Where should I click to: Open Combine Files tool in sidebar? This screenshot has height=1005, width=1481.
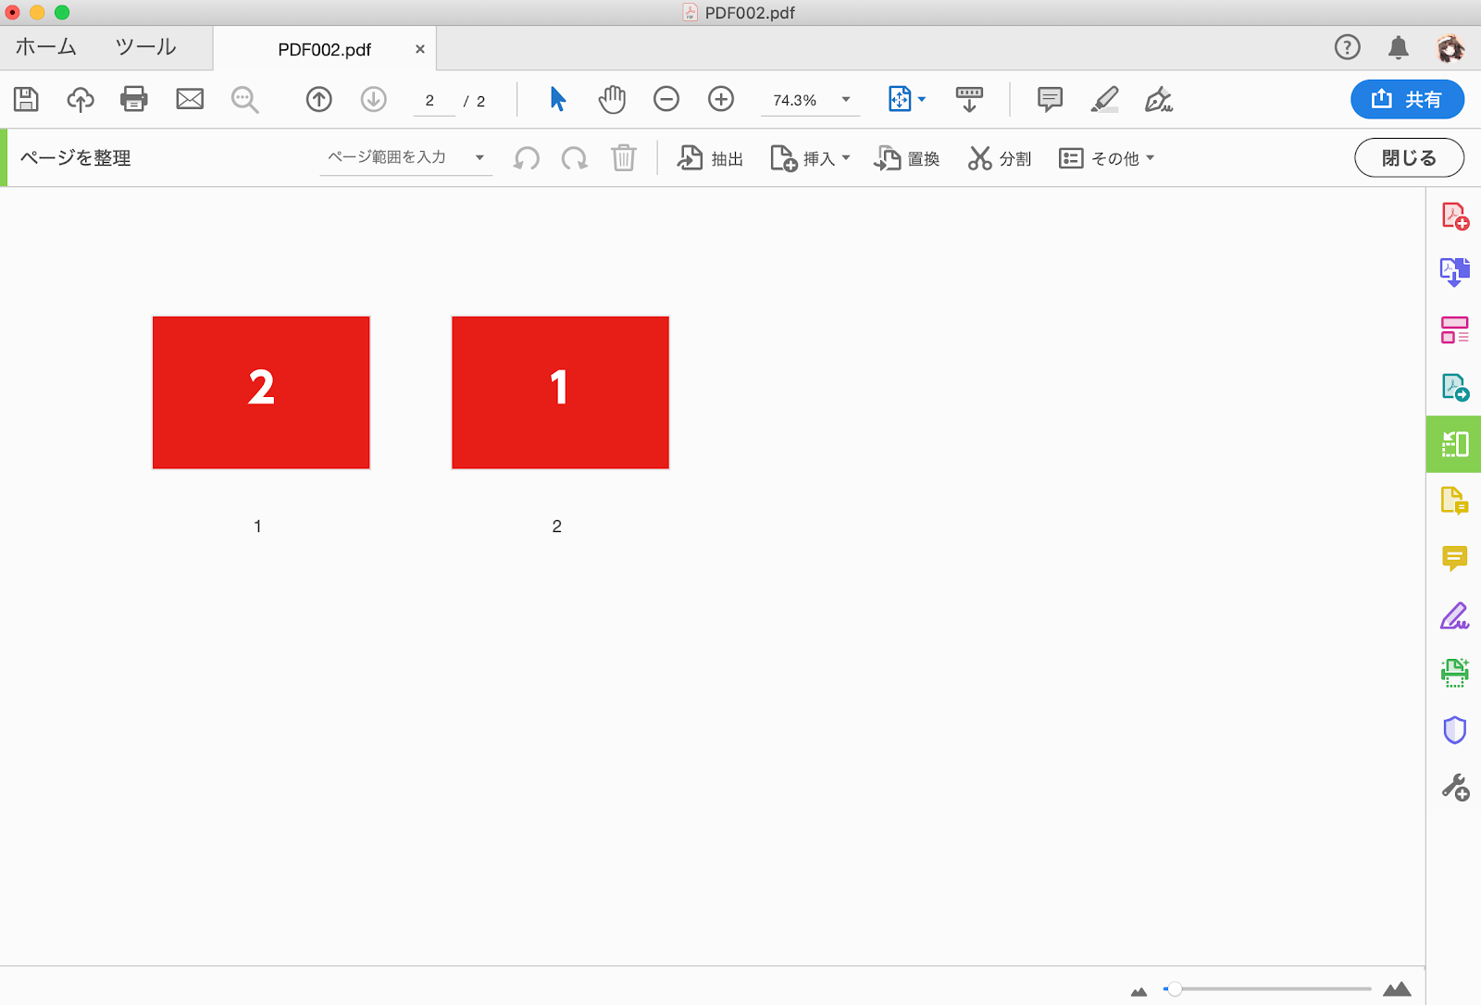pos(1455,272)
